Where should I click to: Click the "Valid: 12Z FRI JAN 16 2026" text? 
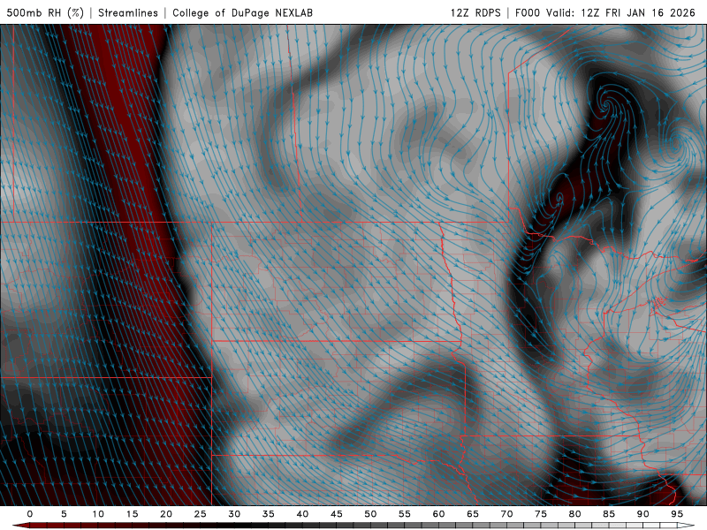tap(621, 12)
